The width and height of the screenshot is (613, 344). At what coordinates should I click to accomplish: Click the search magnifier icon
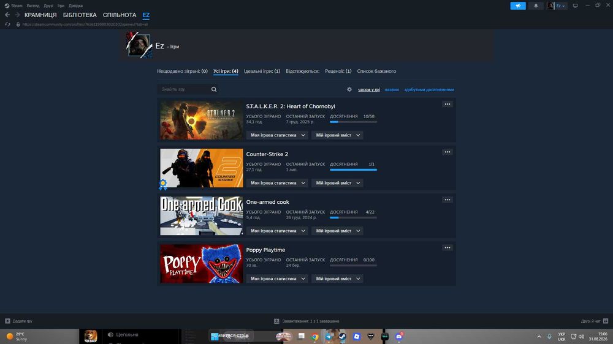214,89
